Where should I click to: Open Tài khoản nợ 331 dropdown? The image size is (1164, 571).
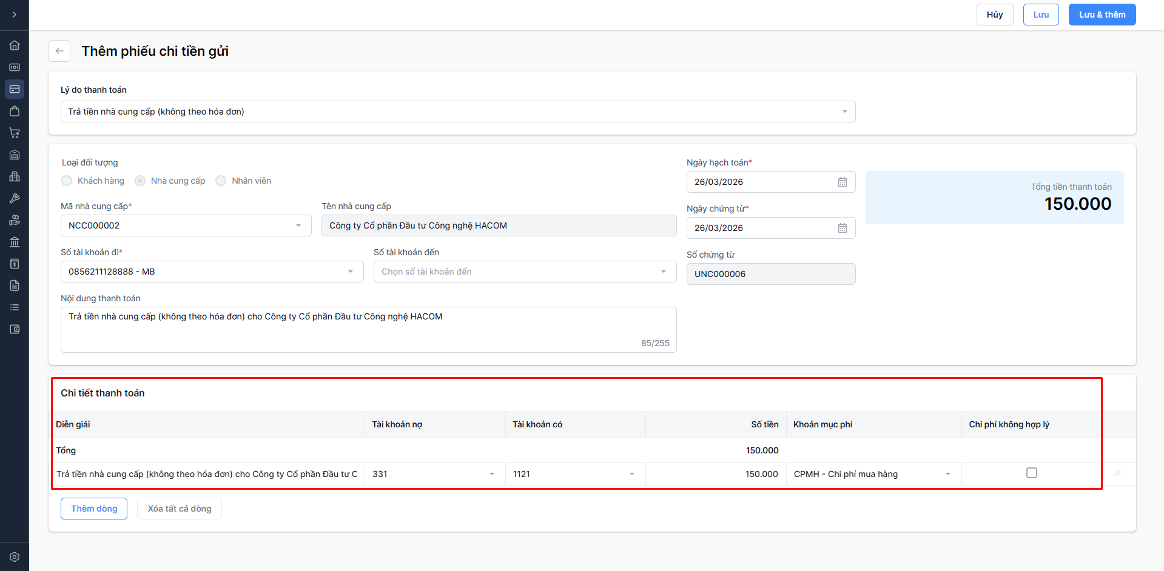pyautogui.click(x=434, y=474)
